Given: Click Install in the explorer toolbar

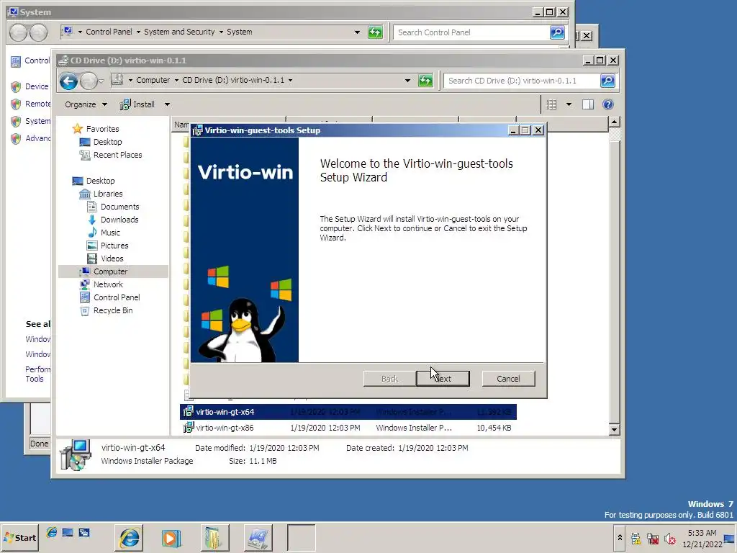Looking at the screenshot, I should click(x=137, y=104).
